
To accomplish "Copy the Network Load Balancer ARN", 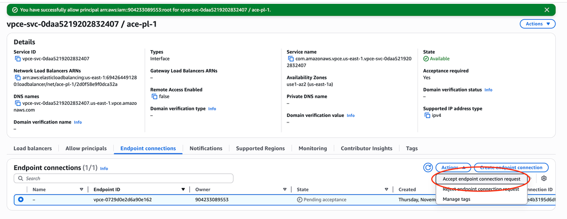I will tap(17, 77).
